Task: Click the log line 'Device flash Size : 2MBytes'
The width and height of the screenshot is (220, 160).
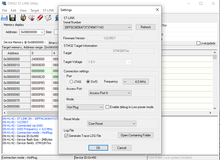Action: click(27, 140)
